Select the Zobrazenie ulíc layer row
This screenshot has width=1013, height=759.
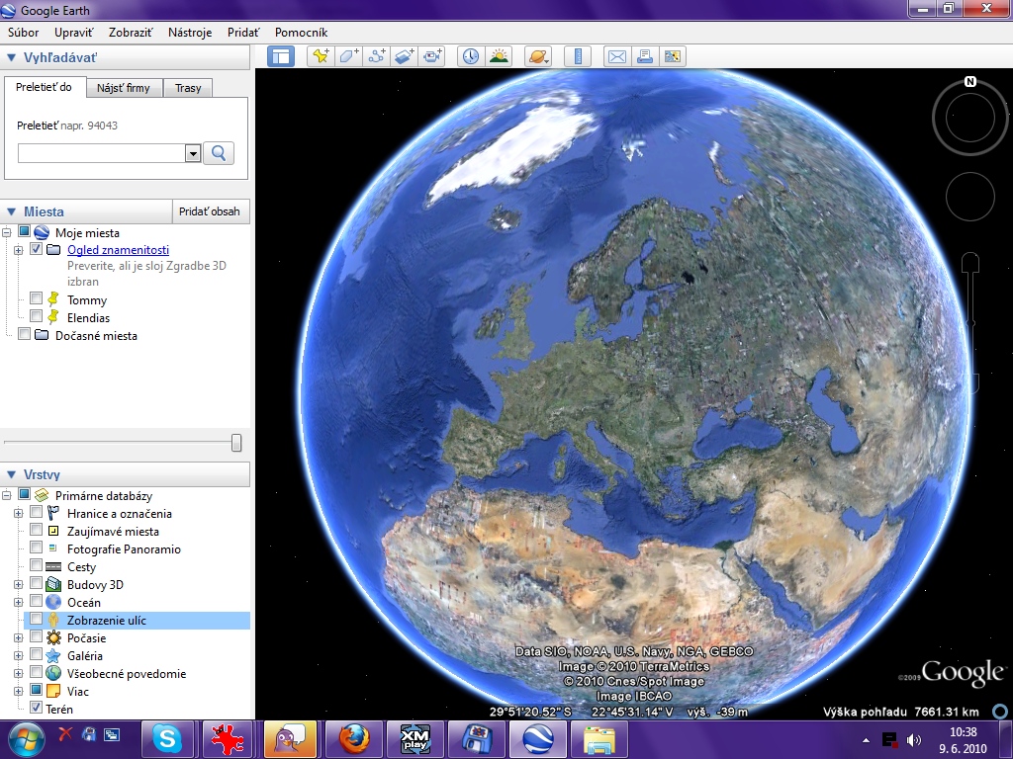tap(137, 621)
